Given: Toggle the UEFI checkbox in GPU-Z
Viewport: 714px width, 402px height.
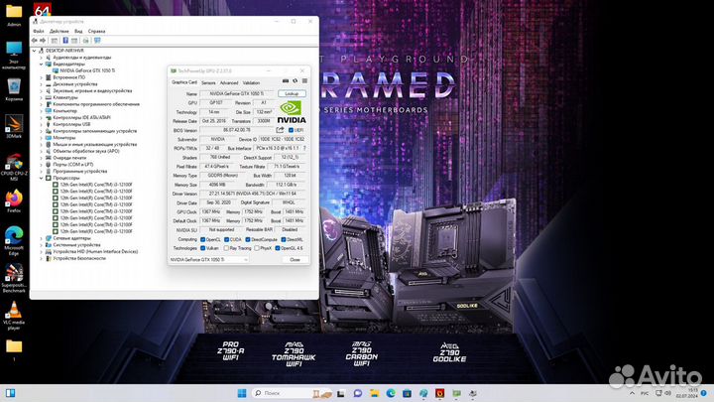Looking at the screenshot, I should pos(291,130).
